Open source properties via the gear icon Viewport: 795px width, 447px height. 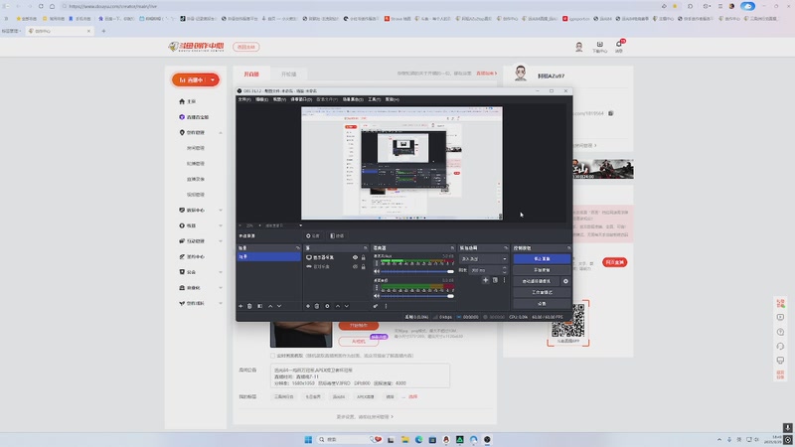[327, 306]
